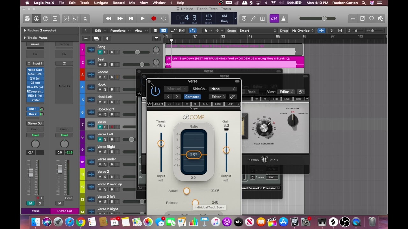Toggle Cycle mode in the transport
The image size is (408, 229).
[x=164, y=18]
